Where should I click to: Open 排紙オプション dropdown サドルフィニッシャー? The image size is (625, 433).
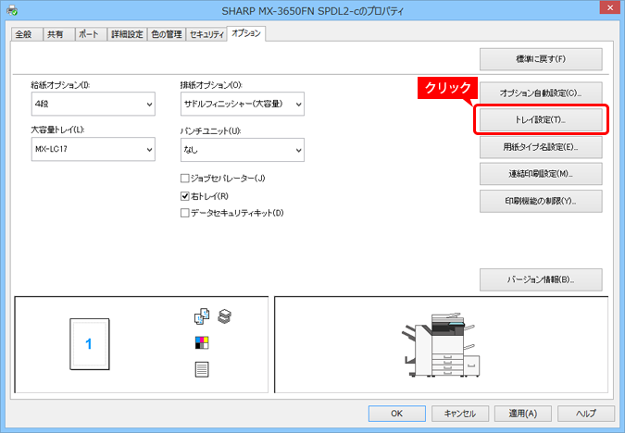tap(243, 104)
